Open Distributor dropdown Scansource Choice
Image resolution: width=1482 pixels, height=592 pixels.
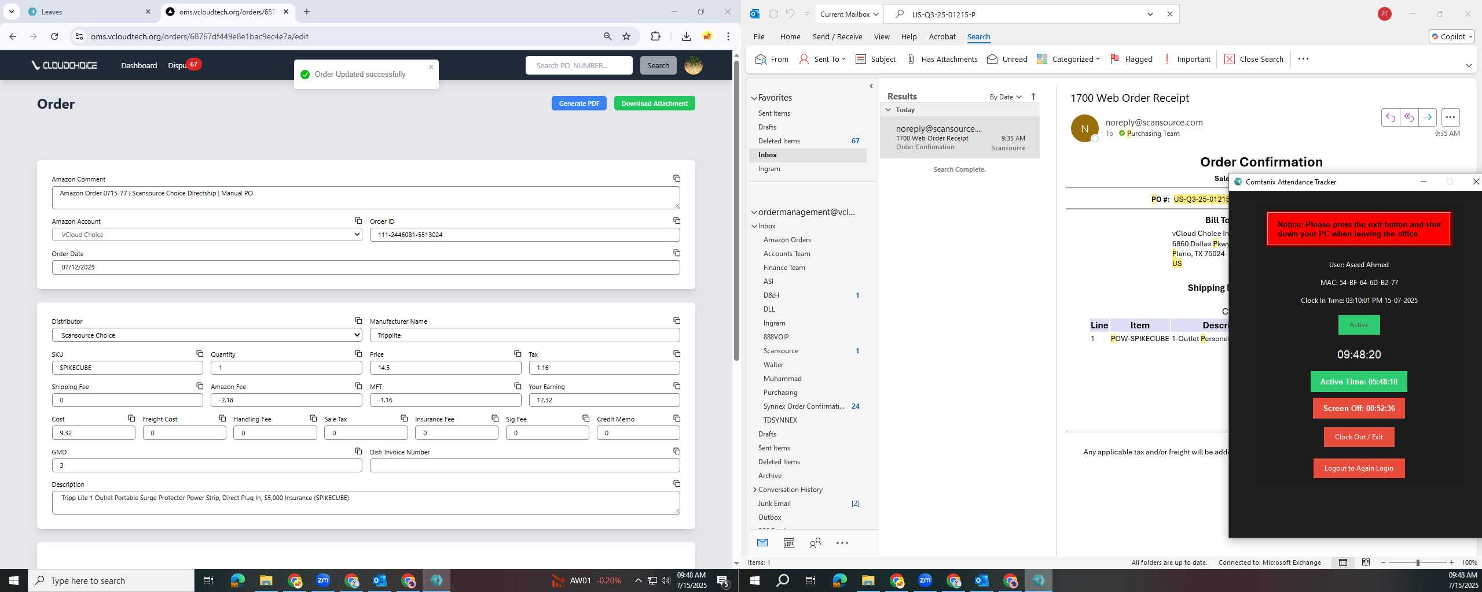pyautogui.click(x=207, y=335)
